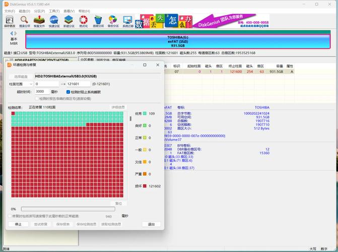Click the 退出 (Exit) button
Viewport: 338px width, 252px height.
[x=151, y=224]
